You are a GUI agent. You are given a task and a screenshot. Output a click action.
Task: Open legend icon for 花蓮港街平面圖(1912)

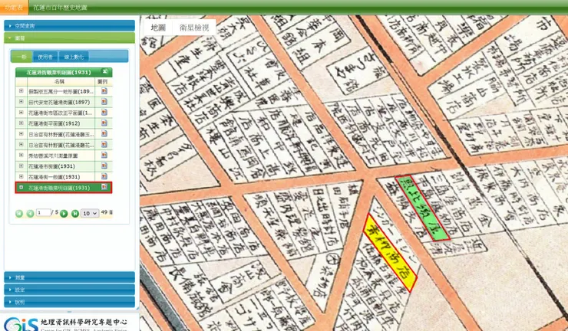click(x=104, y=123)
